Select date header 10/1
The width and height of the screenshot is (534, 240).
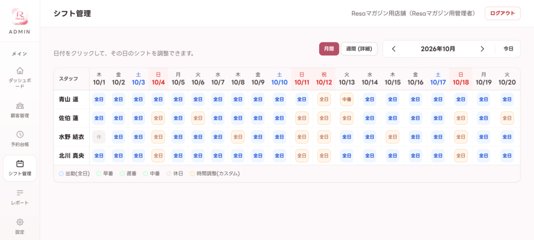pyautogui.click(x=99, y=78)
